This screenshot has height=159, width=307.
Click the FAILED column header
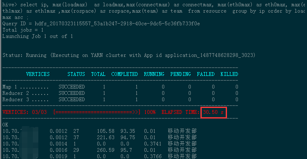point(206,74)
